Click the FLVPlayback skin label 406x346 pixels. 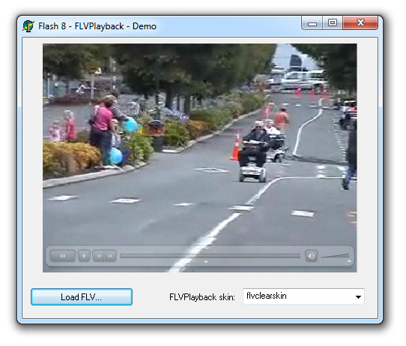click(x=202, y=297)
